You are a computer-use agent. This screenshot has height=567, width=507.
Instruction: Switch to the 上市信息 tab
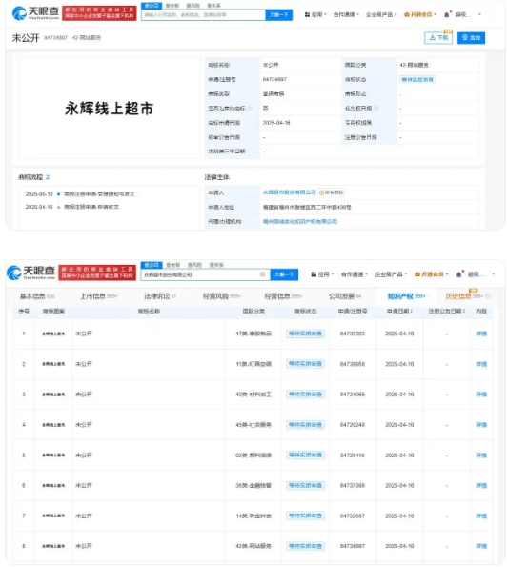98,296
